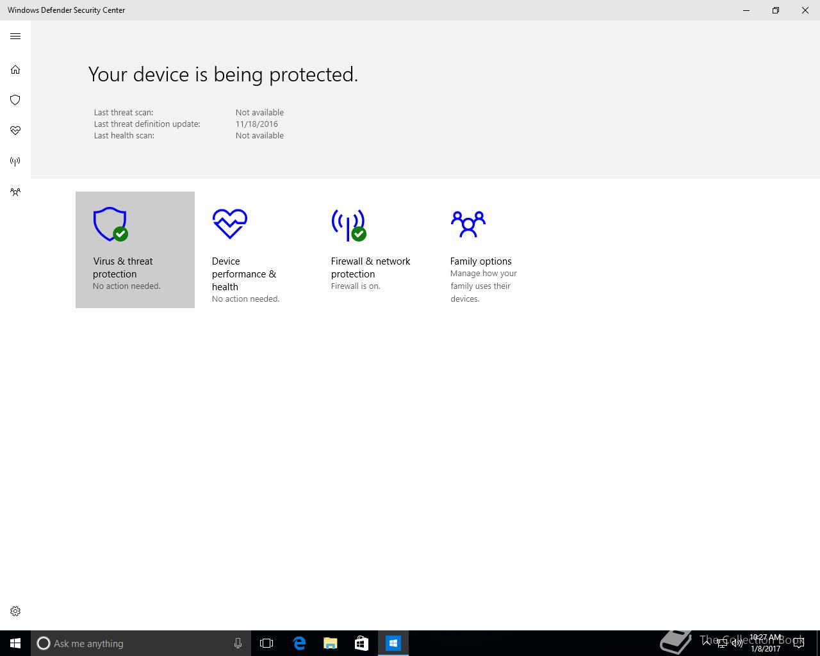
Task: Open the hamburger navigation menu
Action: (x=15, y=37)
